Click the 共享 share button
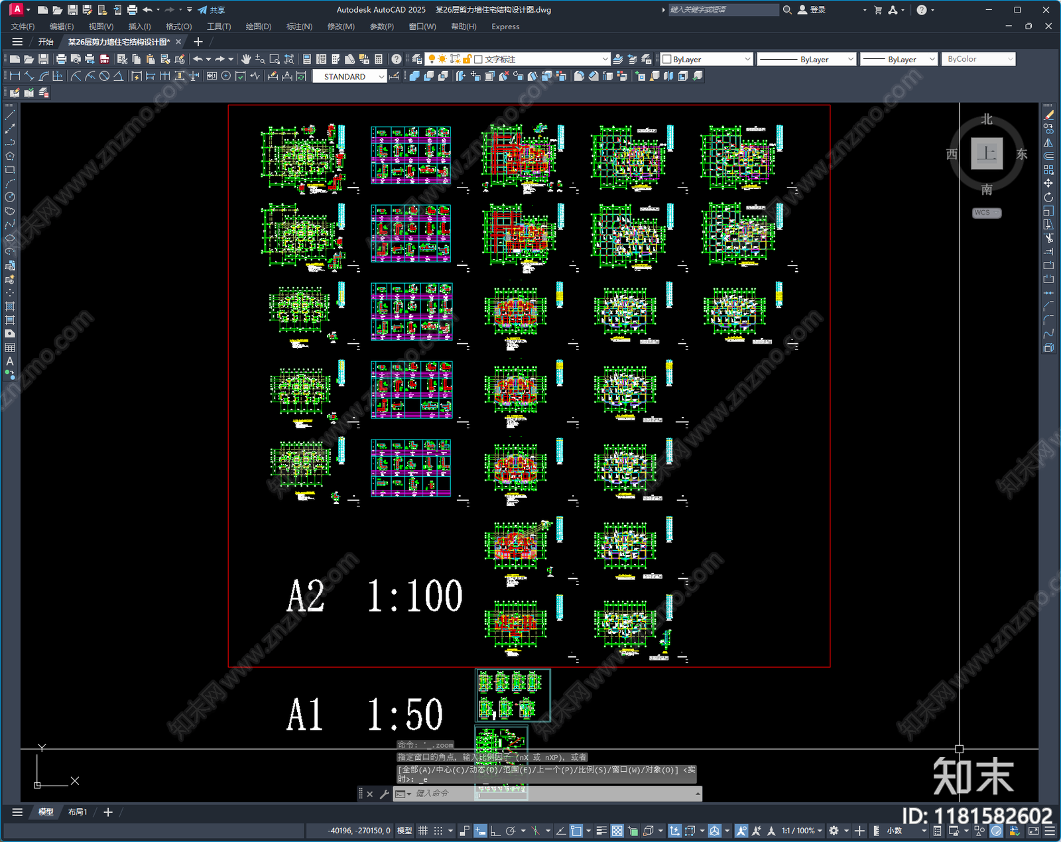The width and height of the screenshot is (1061, 842). tap(212, 10)
